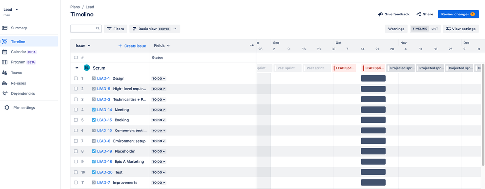
Task: Collapse the Scrum group chevron
Action: click(x=77, y=68)
